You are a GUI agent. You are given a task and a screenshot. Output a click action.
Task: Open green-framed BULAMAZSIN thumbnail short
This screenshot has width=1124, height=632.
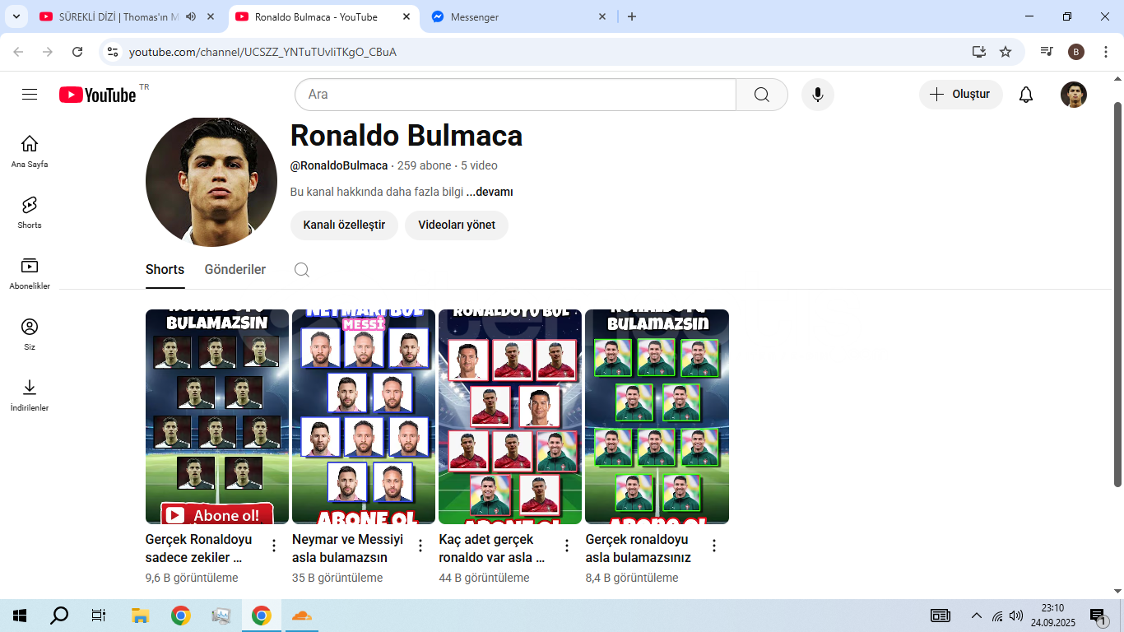tap(657, 416)
